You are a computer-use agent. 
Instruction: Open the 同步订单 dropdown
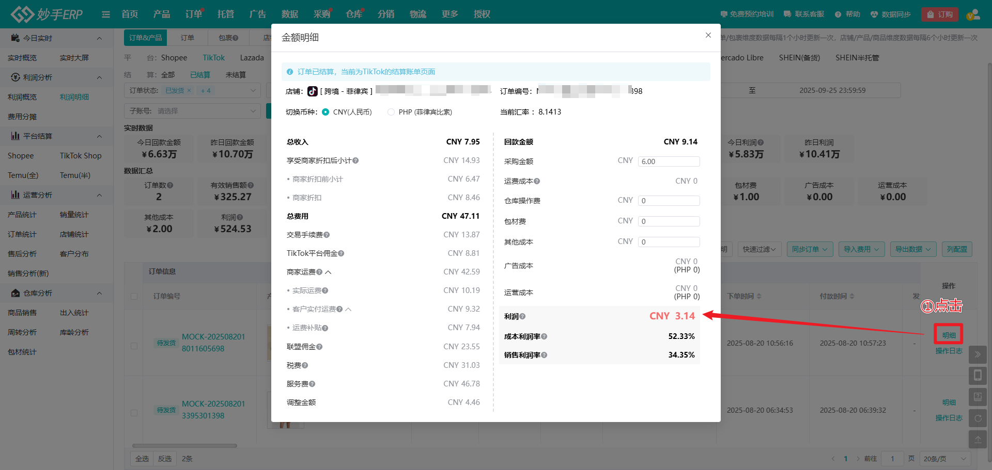tap(810, 249)
